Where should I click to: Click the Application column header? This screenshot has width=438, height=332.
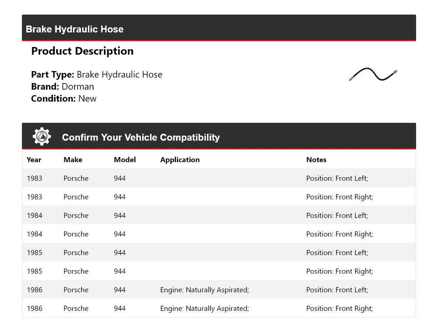point(180,160)
